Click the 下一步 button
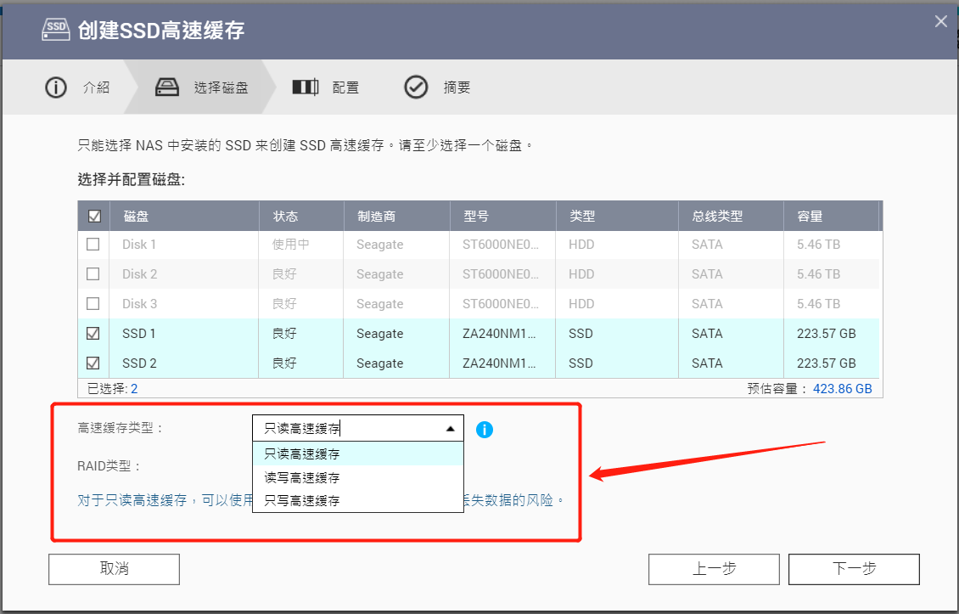 tap(854, 569)
